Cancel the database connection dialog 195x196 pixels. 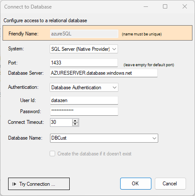tap(170, 184)
